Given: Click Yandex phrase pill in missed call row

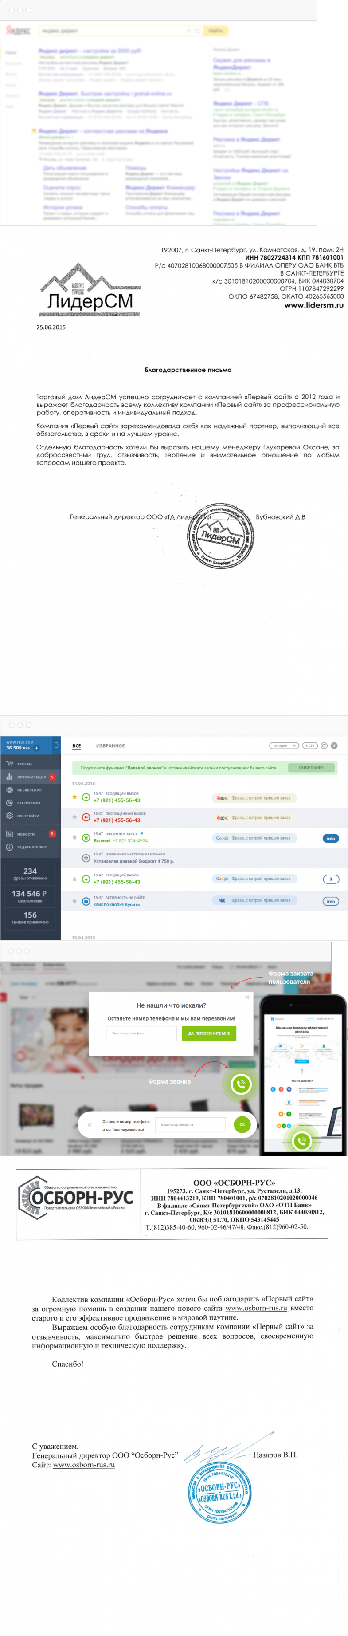Looking at the screenshot, I should 254,817.
